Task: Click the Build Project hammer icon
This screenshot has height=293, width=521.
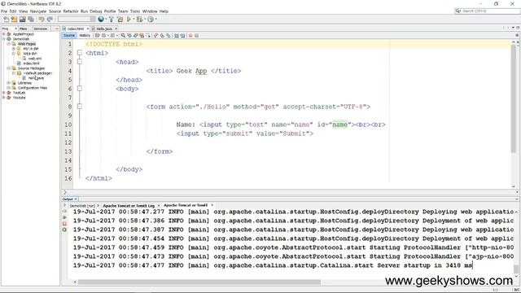Action: [x=112, y=20]
